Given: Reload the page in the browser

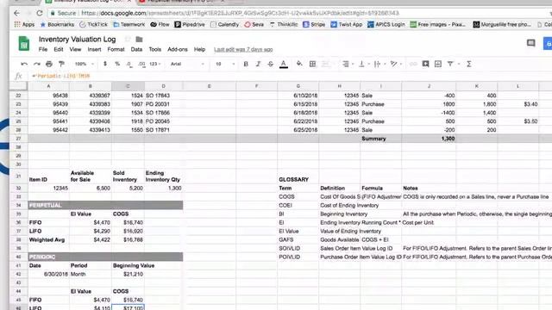Looking at the screenshot, I should pos(40,13).
